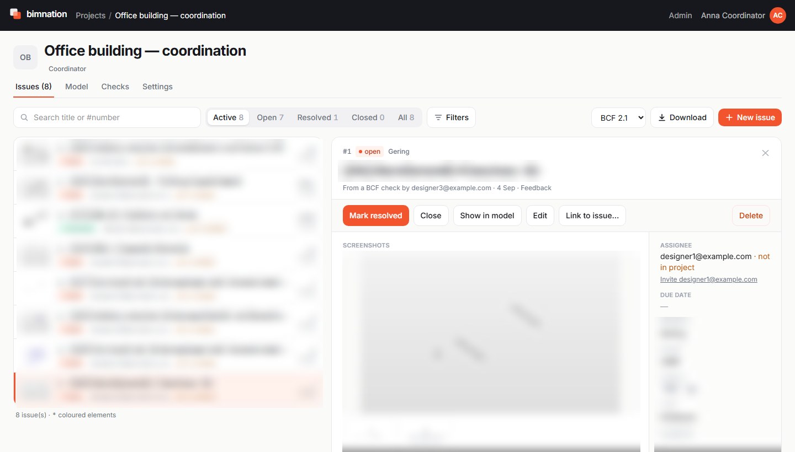Switch to the Issues (8) tab
Screen dimensions: 795x452
point(34,87)
